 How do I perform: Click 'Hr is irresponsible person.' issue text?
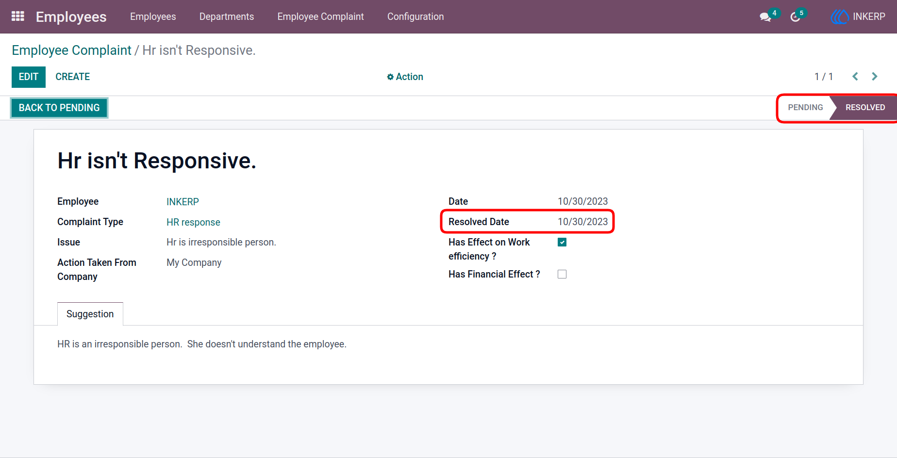tap(221, 242)
